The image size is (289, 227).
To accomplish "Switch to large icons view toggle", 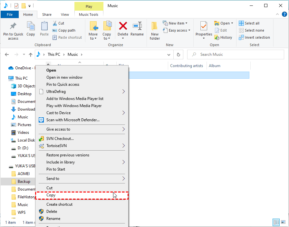I will 283,222.
